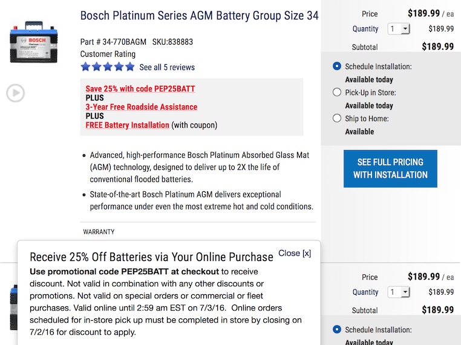This screenshot has width=461, height=345.
Task: Close the 25% off promo popup
Action: [x=295, y=253]
